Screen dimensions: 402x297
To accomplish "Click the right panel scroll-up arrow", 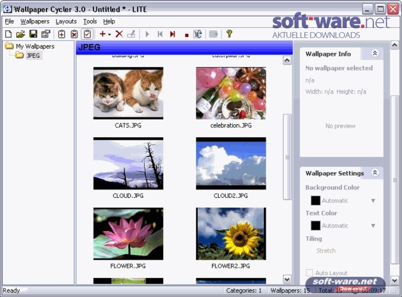I will [394, 45].
